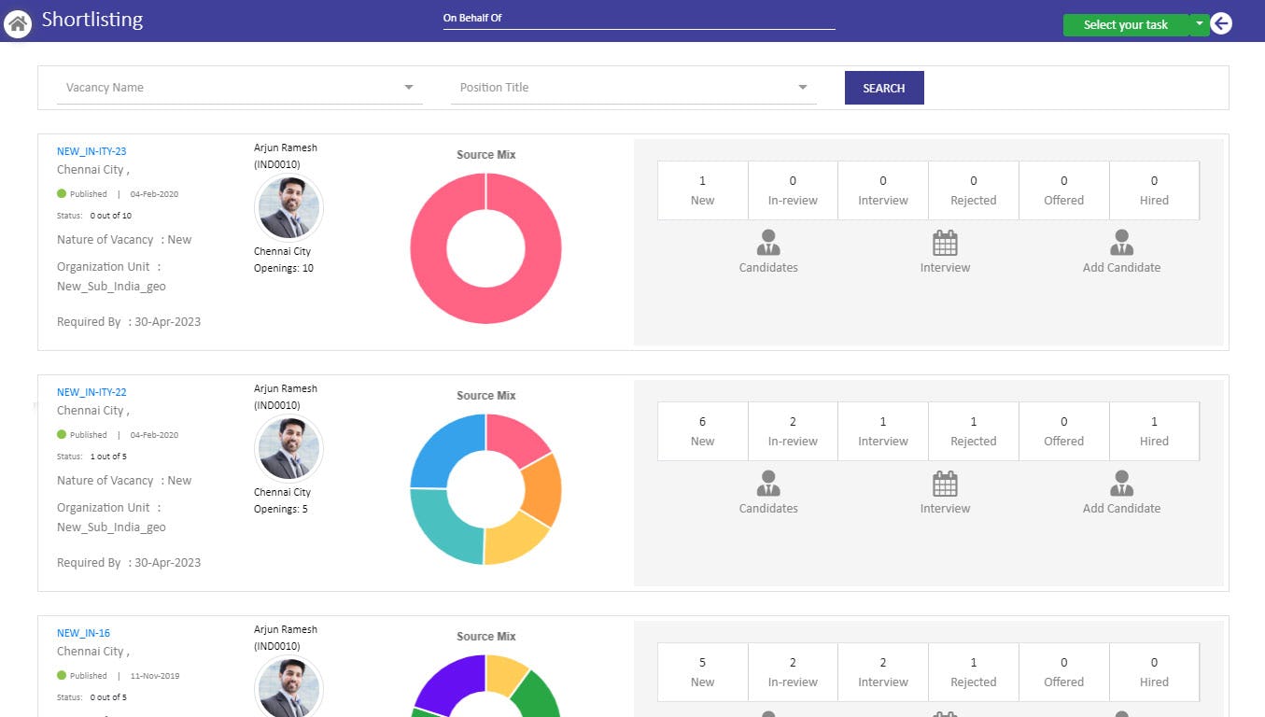Open Hired count tile for NEW_IN-ITY-23
Image resolution: width=1265 pixels, height=717 pixels.
tap(1154, 190)
